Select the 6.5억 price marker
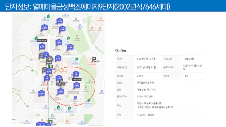 point(58,58)
